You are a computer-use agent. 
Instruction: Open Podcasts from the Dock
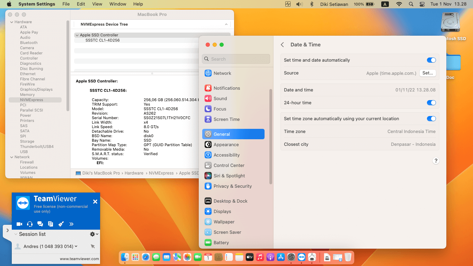pos(270,257)
